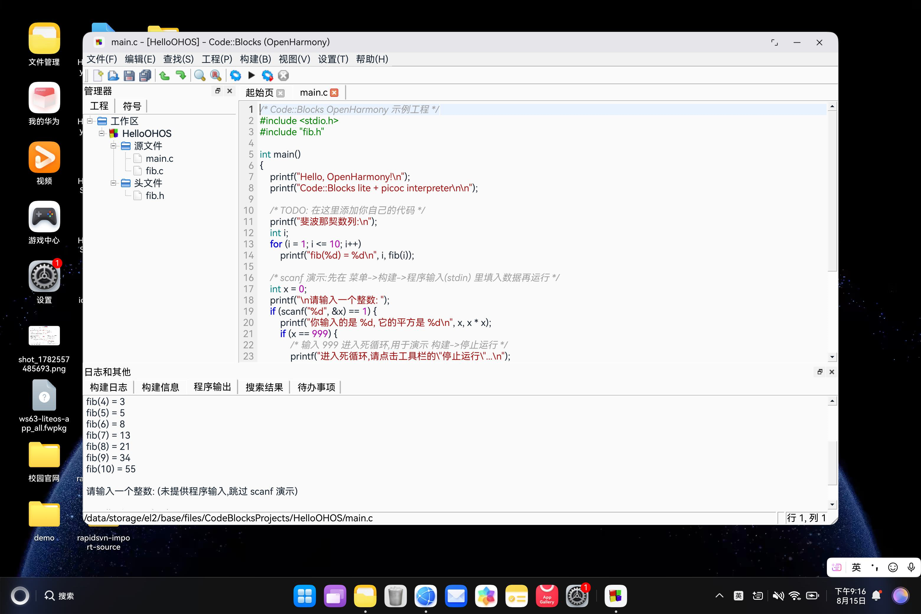The width and height of the screenshot is (921, 614).
Task: Collapse the 头文件 folder node
Action: point(113,183)
